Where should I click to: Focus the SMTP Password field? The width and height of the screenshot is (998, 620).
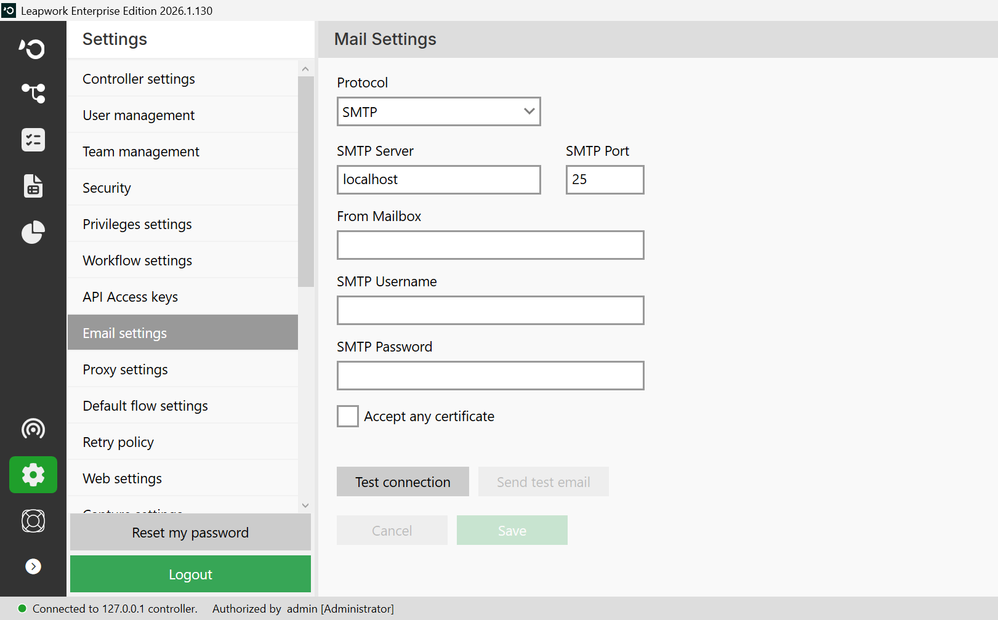pyautogui.click(x=491, y=376)
